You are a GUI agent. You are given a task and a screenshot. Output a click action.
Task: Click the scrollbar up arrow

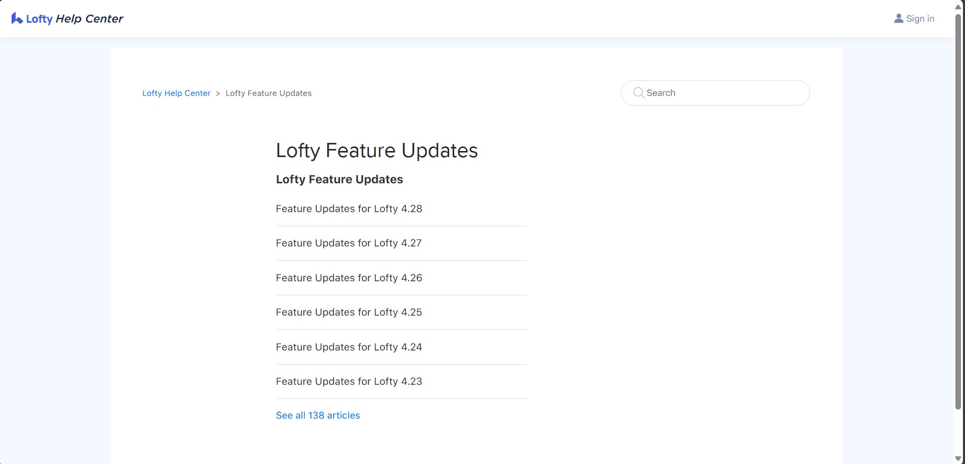[x=958, y=7]
